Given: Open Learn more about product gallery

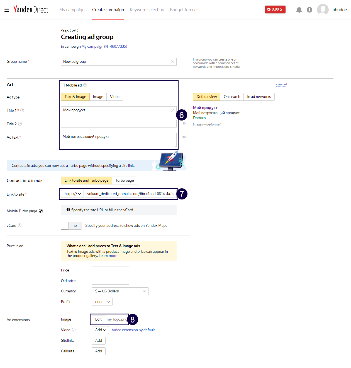Looking at the screenshot, I should 108,256.
